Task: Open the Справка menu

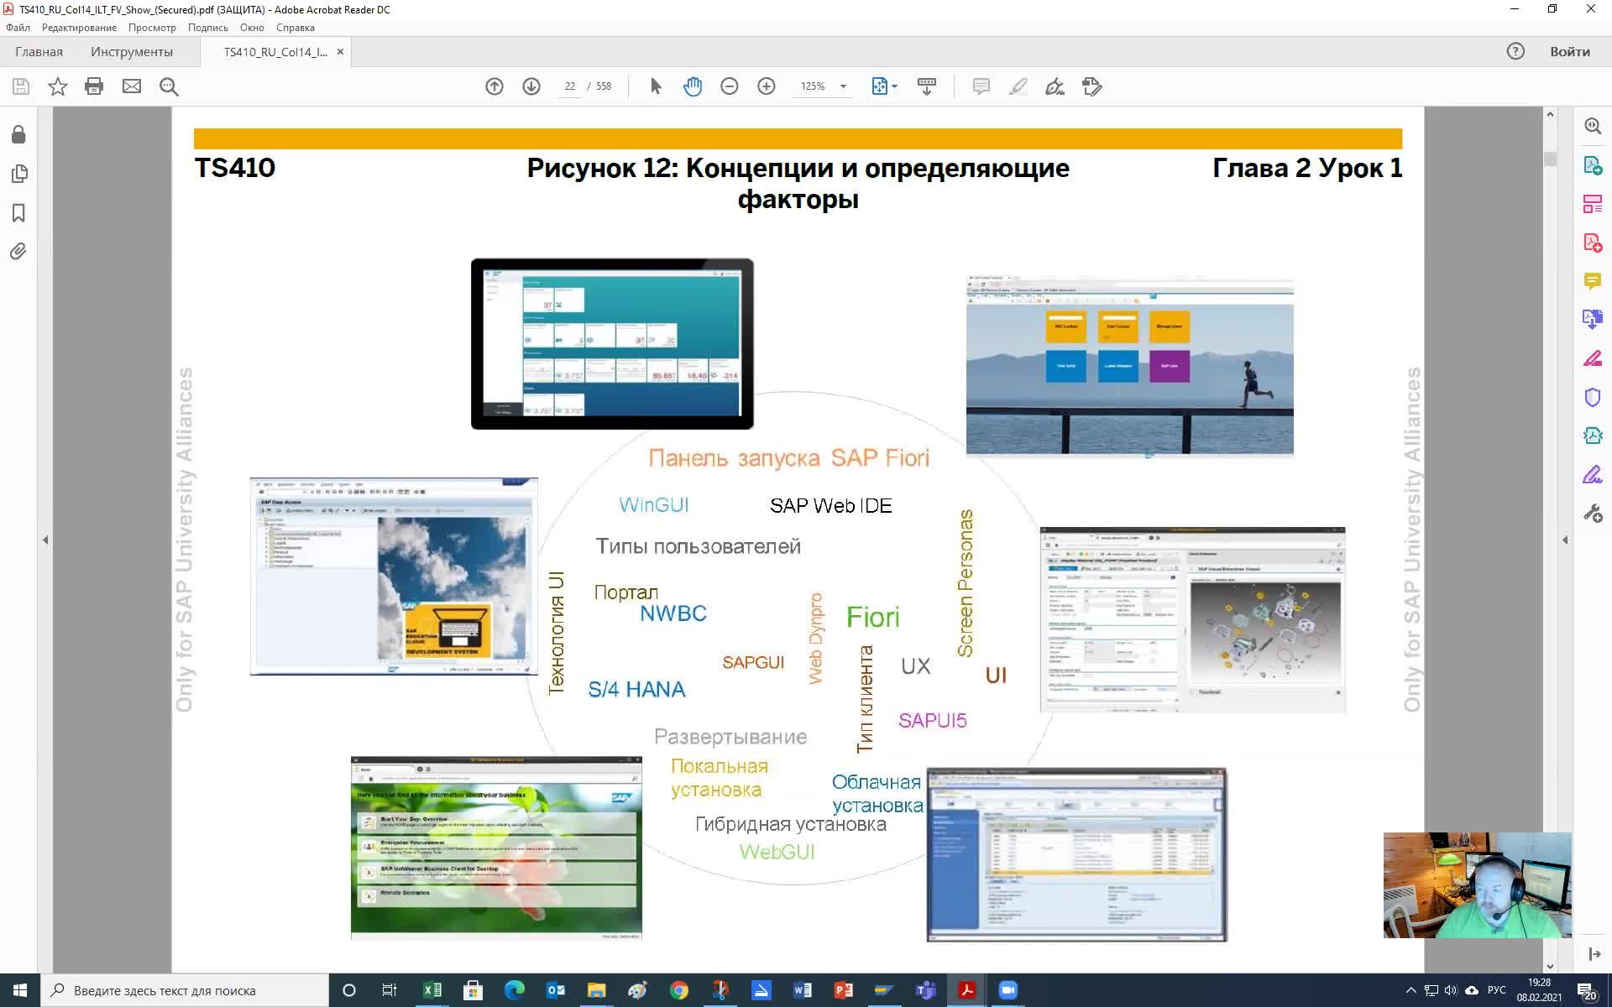Action: [296, 28]
